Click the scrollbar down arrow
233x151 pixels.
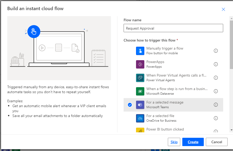(x=231, y=130)
